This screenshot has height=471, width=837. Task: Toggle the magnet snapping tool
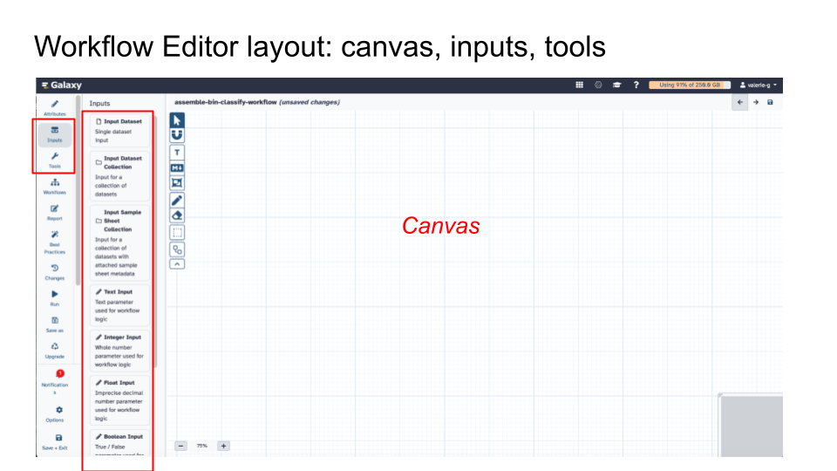(177, 135)
